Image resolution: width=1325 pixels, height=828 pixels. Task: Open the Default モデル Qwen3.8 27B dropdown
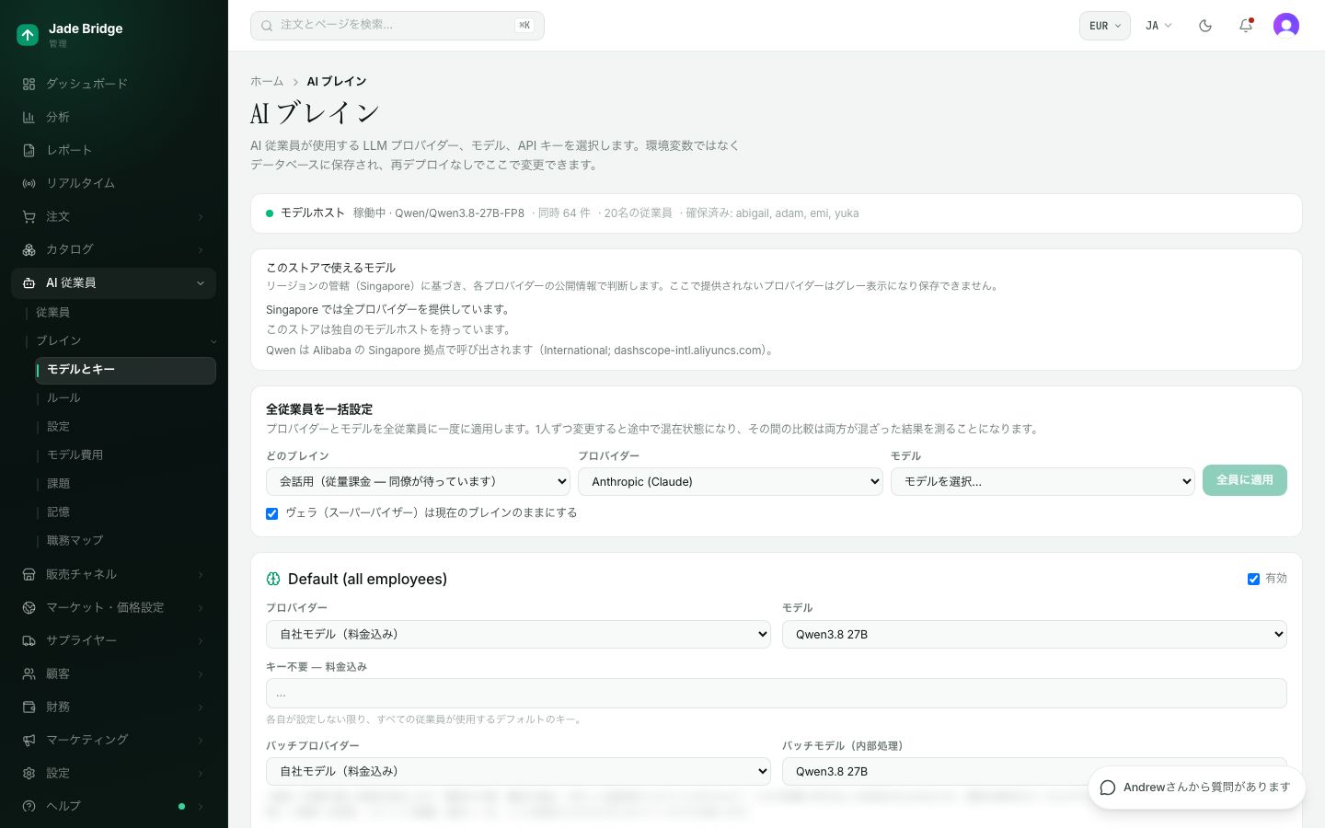tap(1034, 634)
